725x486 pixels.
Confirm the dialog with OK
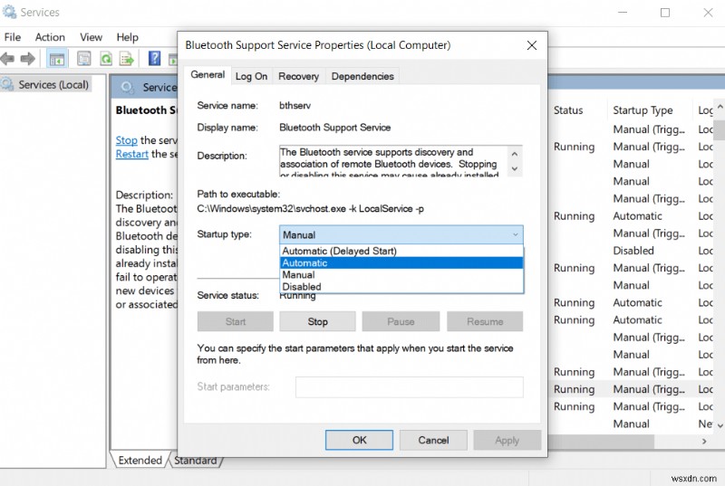tap(359, 441)
